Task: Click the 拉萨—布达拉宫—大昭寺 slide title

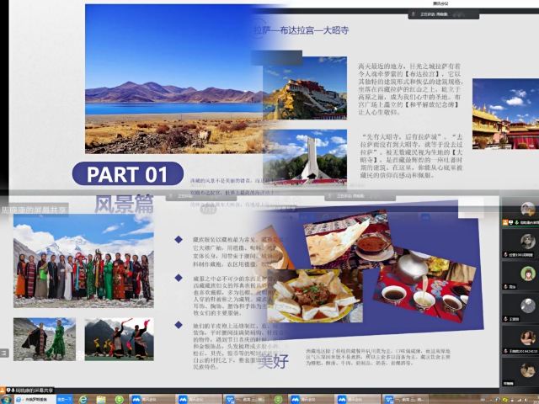Action: pyautogui.click(x=302, y=30)
